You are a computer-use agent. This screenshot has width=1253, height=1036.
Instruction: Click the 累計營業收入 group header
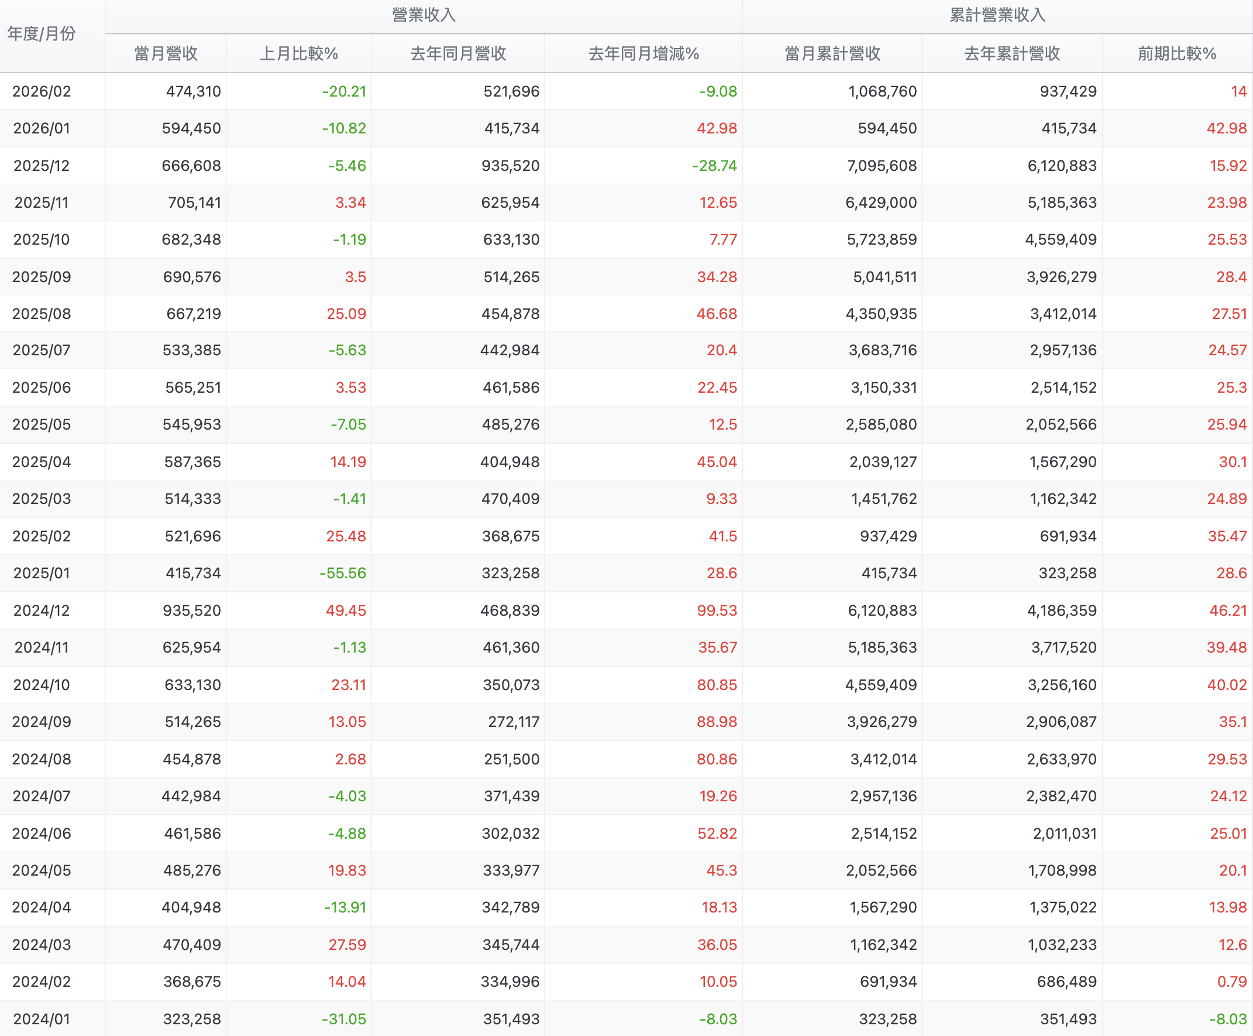pos(997,15)
